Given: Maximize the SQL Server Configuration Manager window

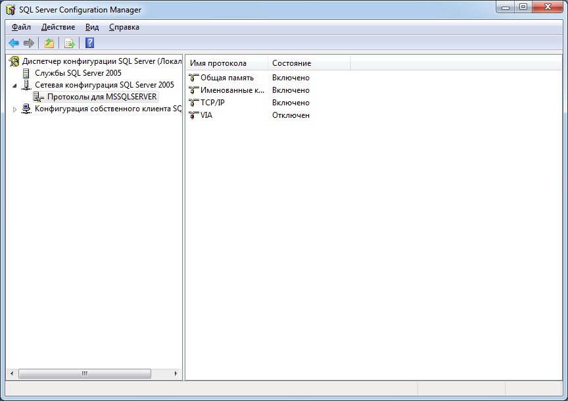Looking at the screenshot, I should [x=523, y=7].
